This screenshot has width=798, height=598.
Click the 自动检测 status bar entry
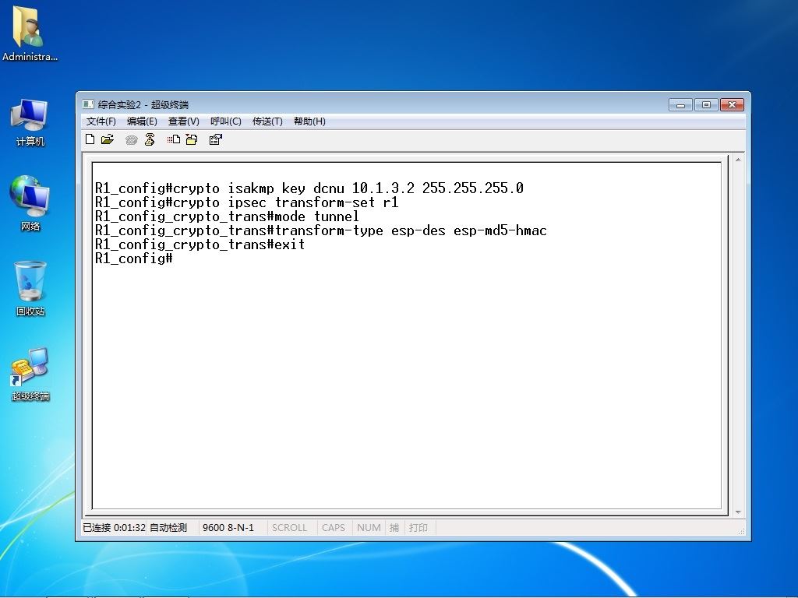pyautogui.click(x=168, y=527)
